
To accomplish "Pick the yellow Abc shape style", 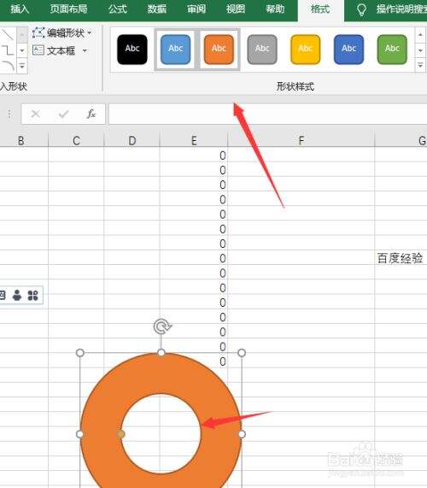I will [x=306, y=50].
